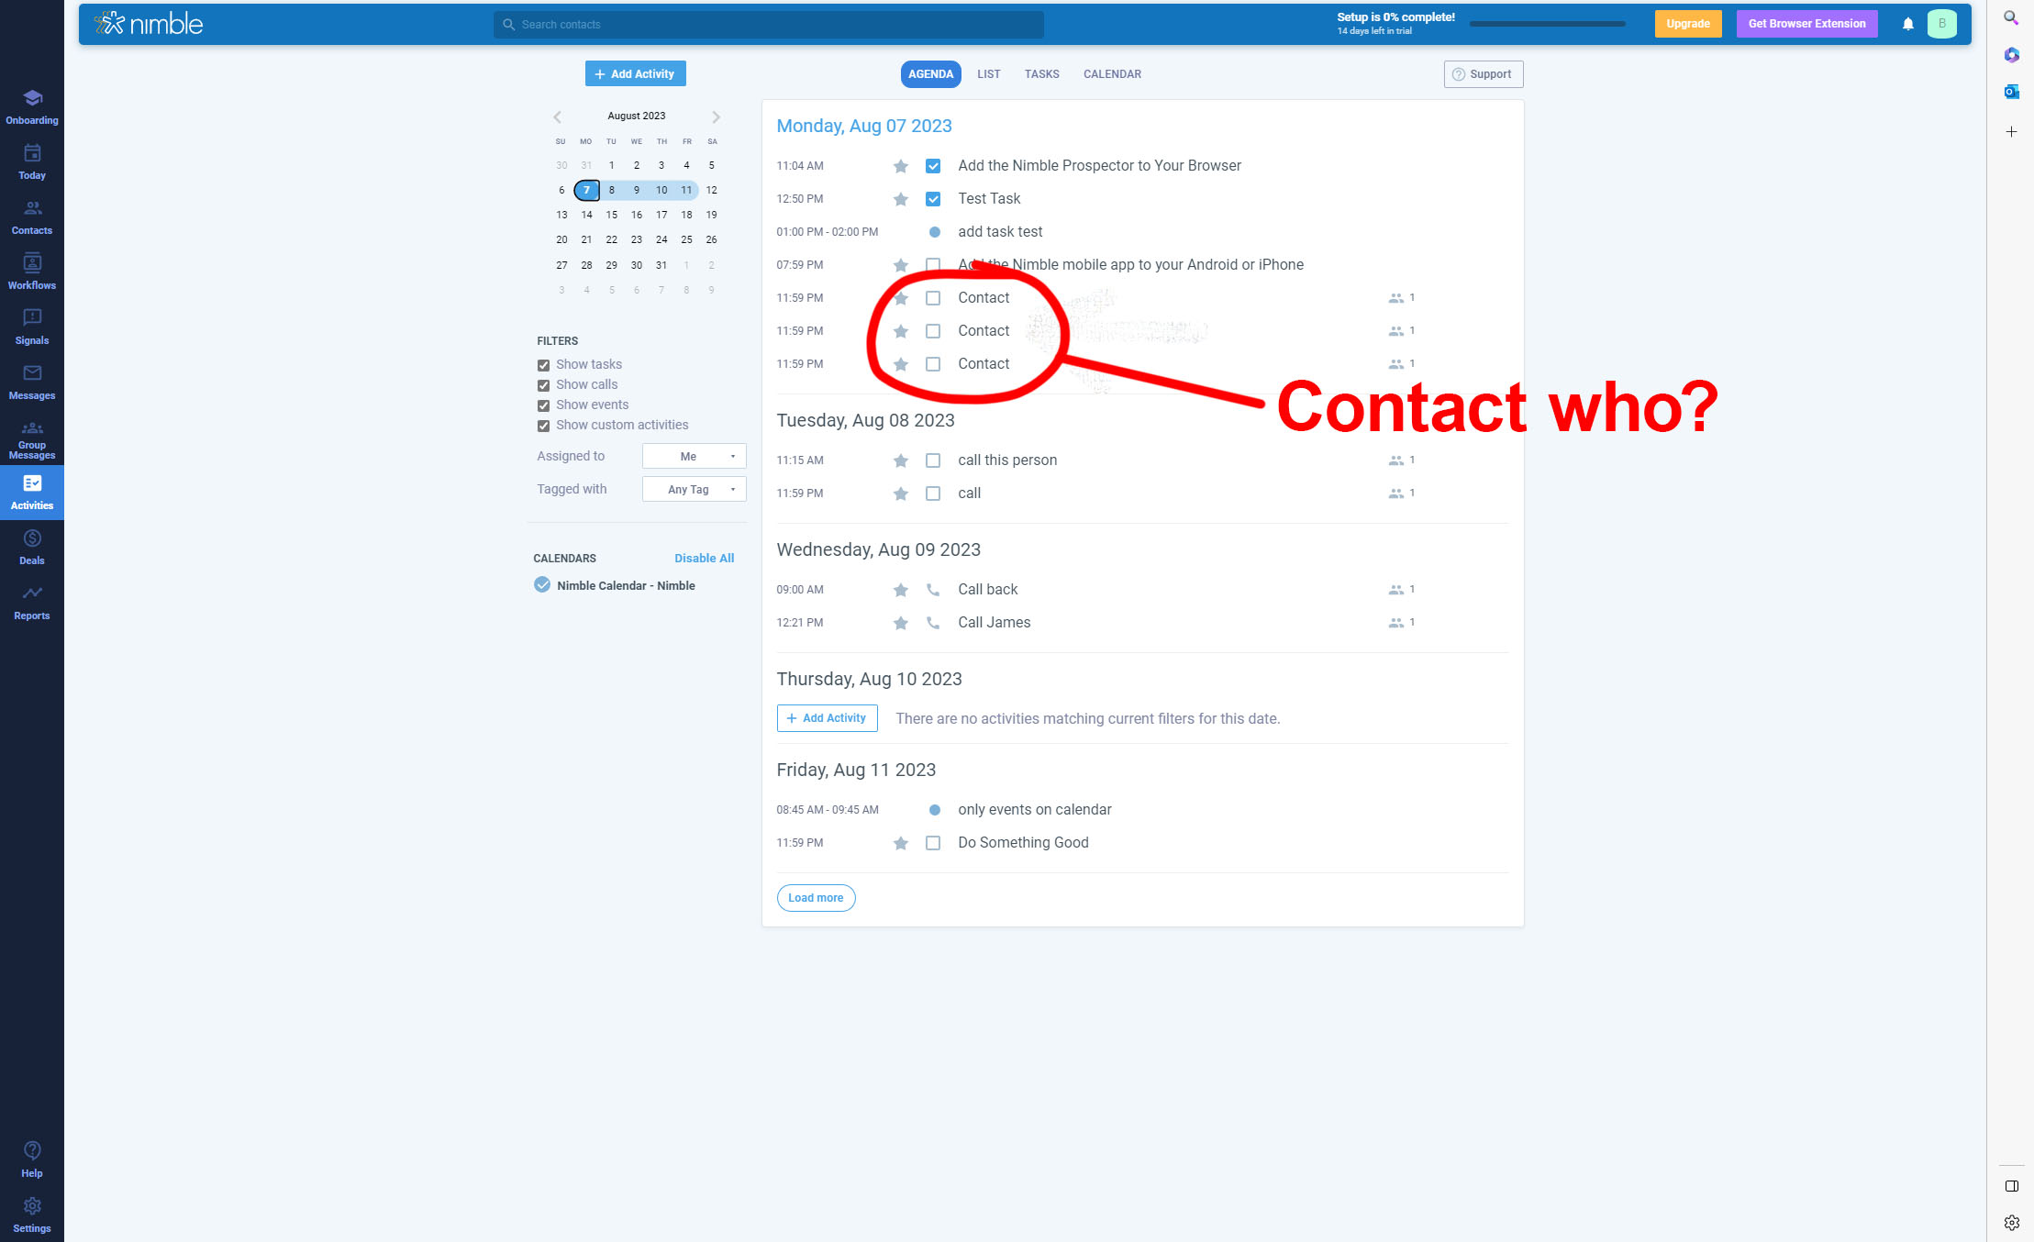
Task: Select the AGENDA tab
Action: [929, 74]
